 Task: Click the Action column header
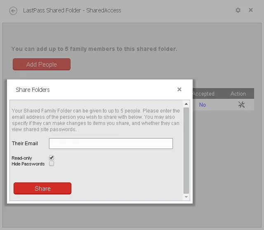238,93
